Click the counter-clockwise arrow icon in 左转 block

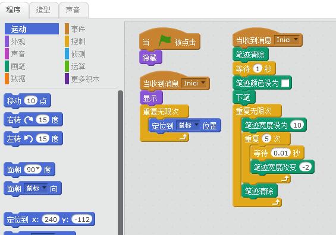(x=29, y=138)
